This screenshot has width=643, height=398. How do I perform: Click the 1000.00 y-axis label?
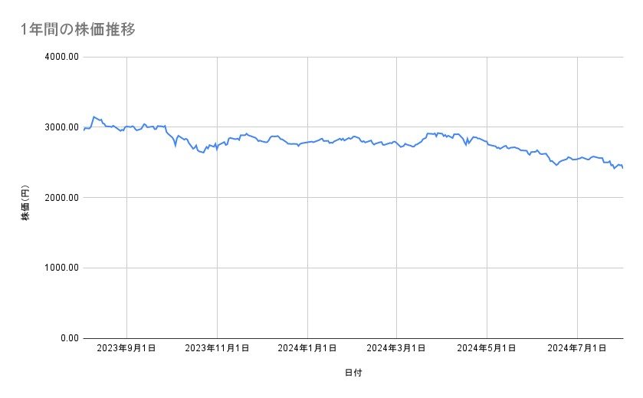[x=59, y=268]
